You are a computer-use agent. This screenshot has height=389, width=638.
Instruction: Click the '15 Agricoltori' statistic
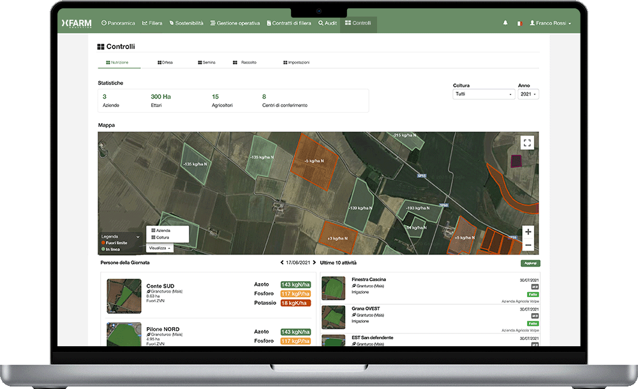(x=222, y=101)
